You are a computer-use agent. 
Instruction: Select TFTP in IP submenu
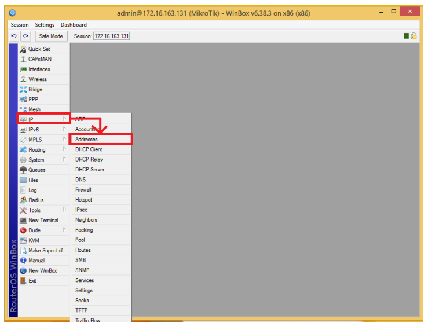tap(101, 311)
